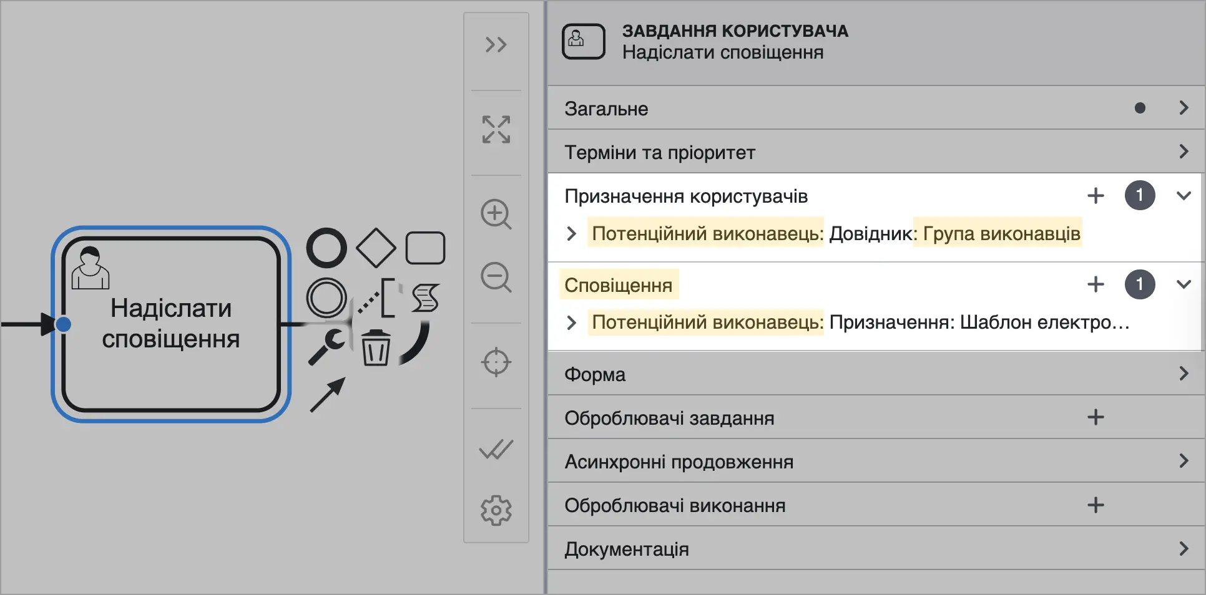Open the Форма section header

pyautogui.click(x=876, y=374)
